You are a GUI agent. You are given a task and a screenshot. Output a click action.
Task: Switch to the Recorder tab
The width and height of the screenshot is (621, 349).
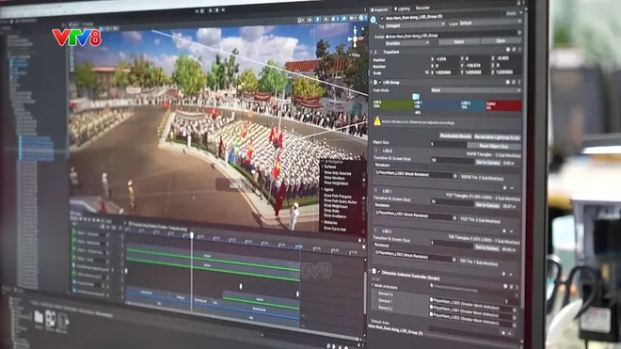click(x=422, y=8)
